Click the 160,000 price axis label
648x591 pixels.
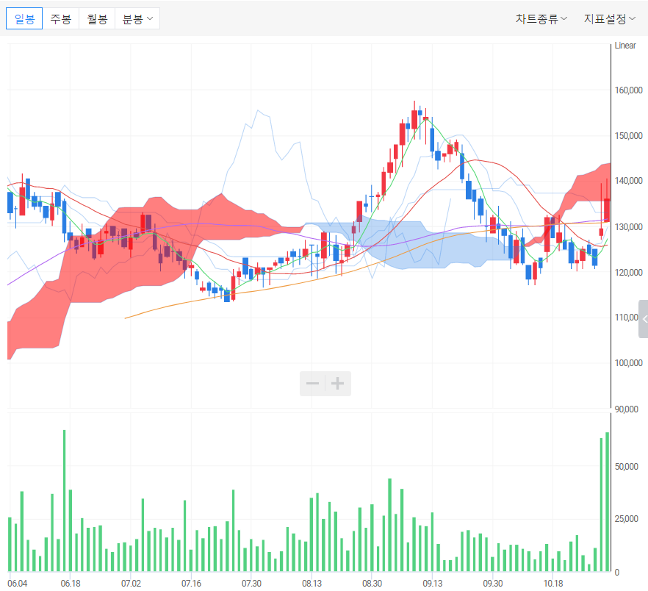[628, 90]
